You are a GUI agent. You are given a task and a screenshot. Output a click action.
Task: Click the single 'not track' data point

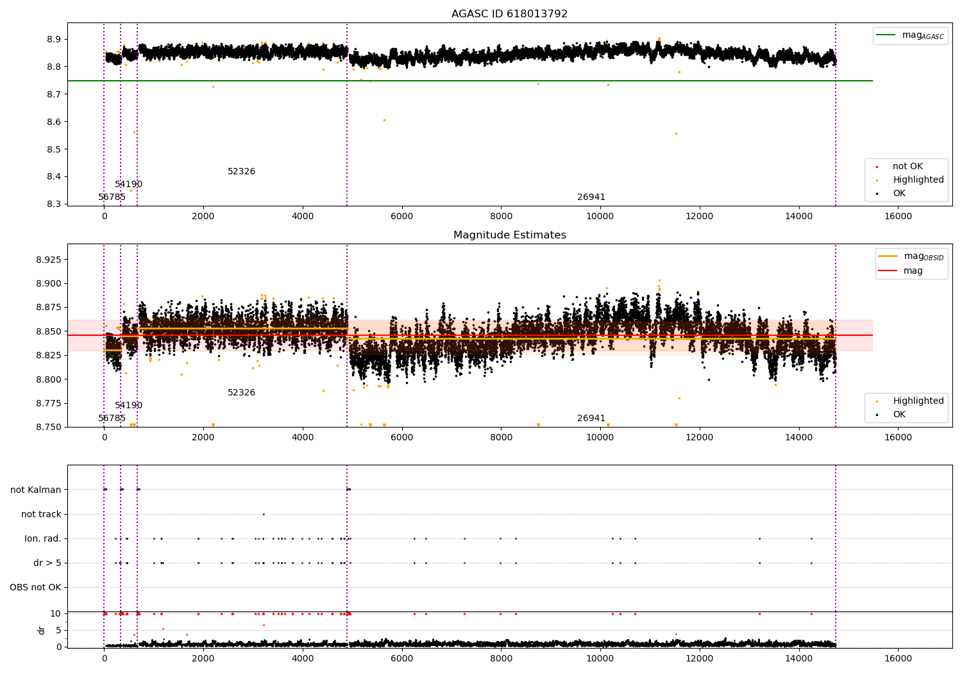264,514
